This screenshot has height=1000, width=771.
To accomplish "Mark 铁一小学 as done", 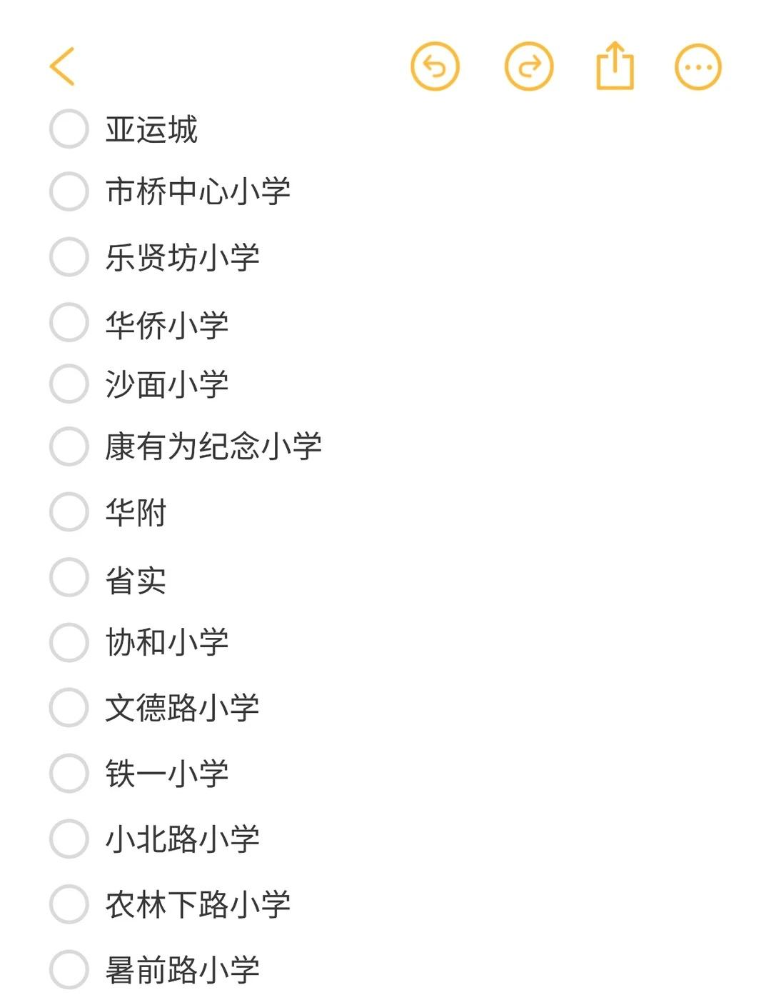I will coord(69,773).
